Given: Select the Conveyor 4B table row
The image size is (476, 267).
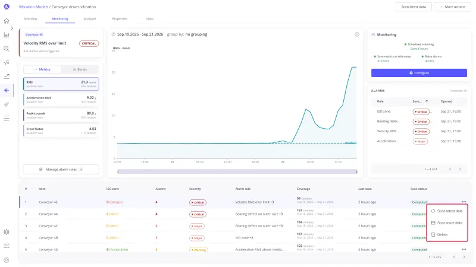Looking at the screenshot, I should click(245, 238).
